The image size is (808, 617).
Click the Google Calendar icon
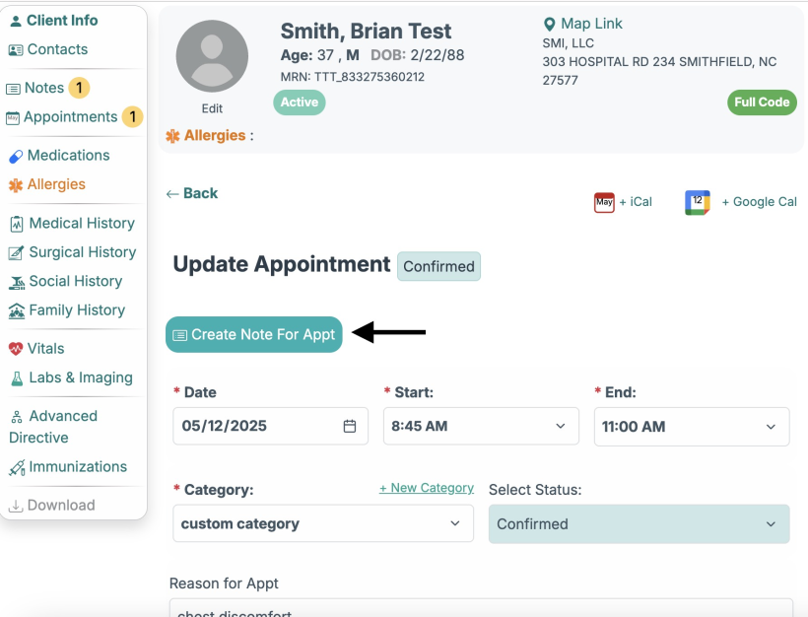point(698,202)
